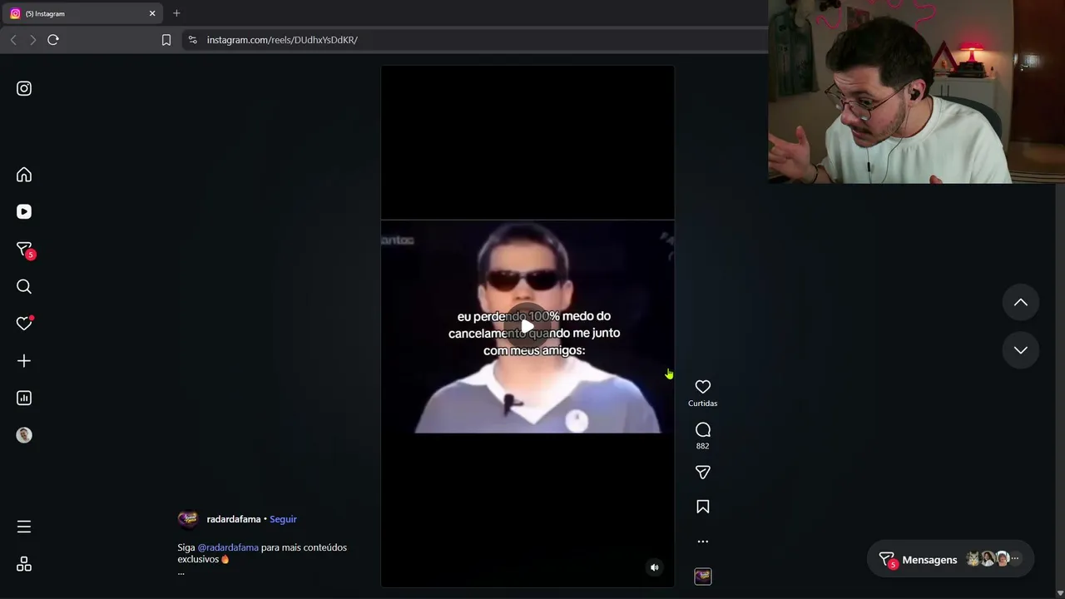Image resolution: width=1065 pixels, height=599 pixels.
Task: Open the reel's more options ellipsis
Action: pos(703,542)
